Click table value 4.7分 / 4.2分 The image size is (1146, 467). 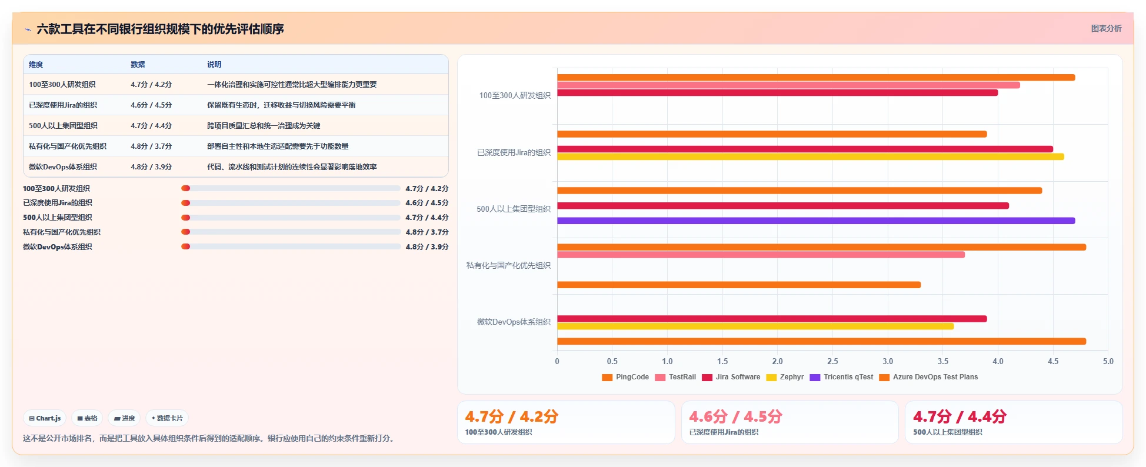tap(151, 85)
